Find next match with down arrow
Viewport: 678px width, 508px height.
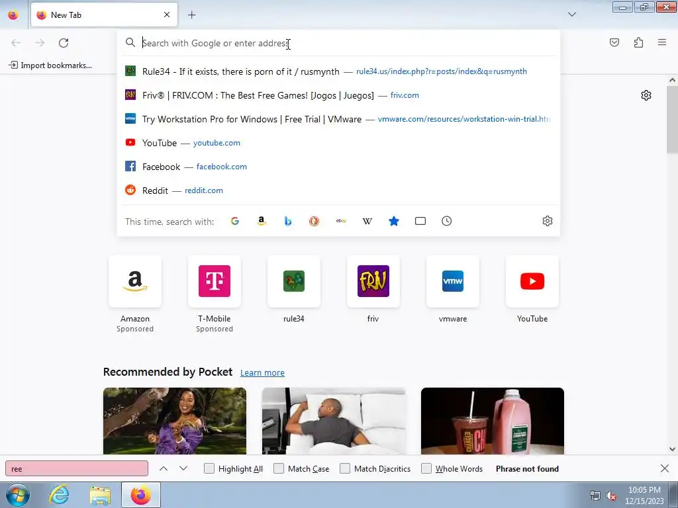click(x=183, y=469)
